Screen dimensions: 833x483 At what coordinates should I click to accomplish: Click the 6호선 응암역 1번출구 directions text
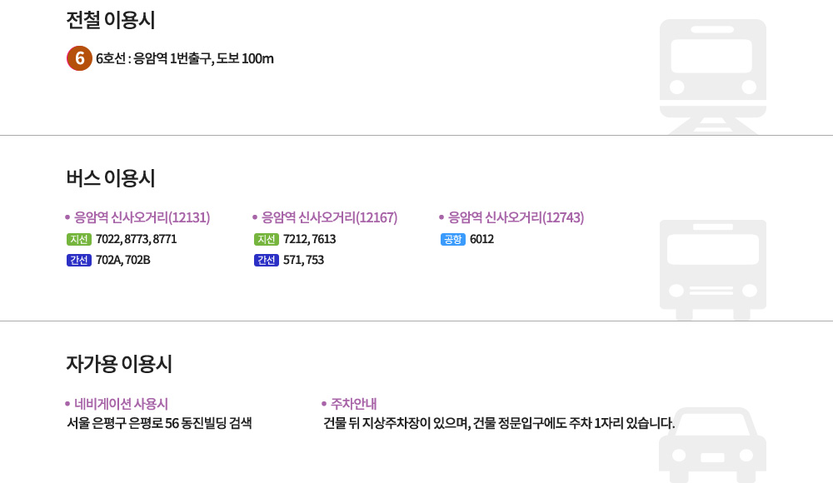(185, 58)
